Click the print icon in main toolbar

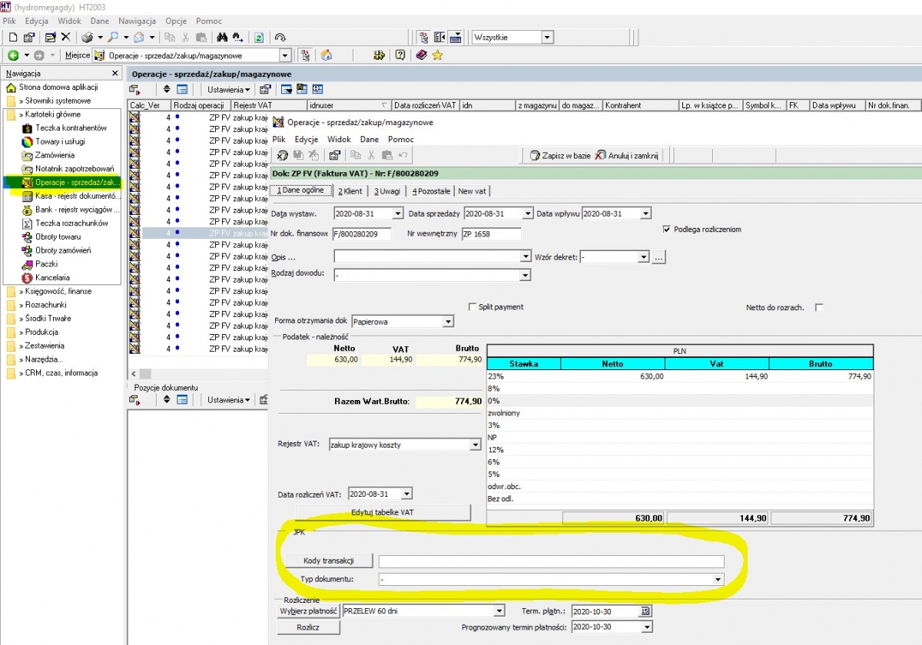pos(87,37)
